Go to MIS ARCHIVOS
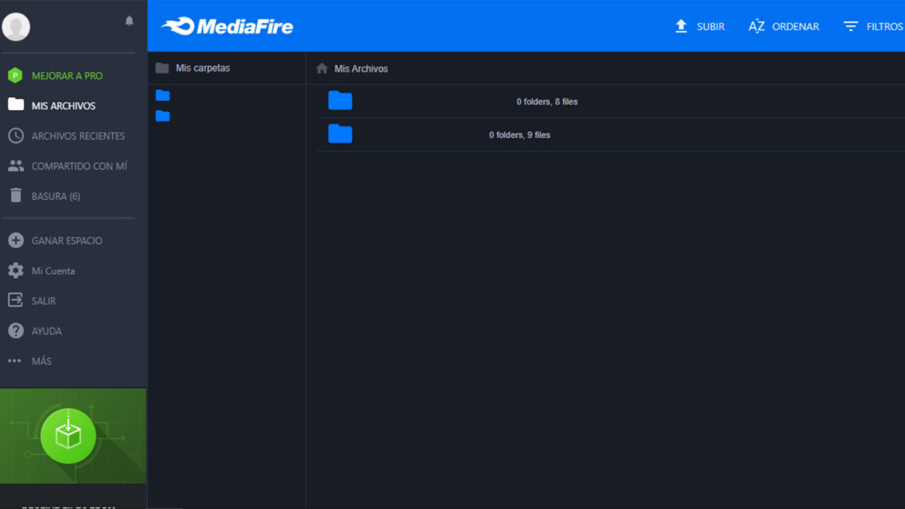This screenshot has width=905, height=509. click(63, 106)
